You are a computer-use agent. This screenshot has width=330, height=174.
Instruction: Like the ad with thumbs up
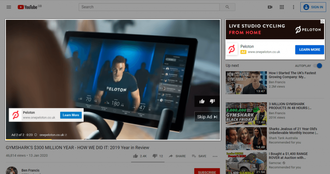tap(202, 101)
